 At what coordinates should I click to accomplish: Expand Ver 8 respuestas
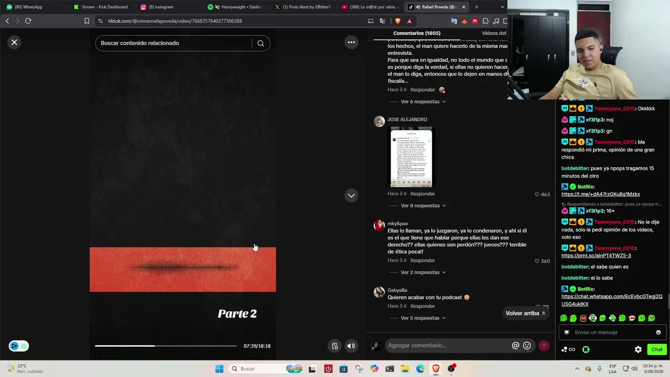423,206
